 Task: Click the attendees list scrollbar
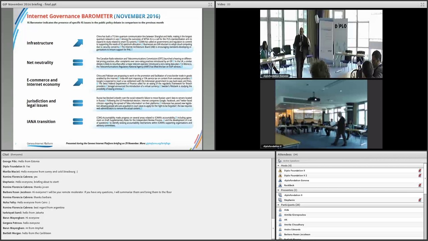pos(425,201)
